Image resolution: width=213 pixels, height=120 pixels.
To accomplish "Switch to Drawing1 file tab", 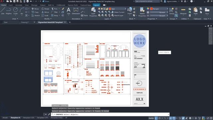I will coord(25,22).
